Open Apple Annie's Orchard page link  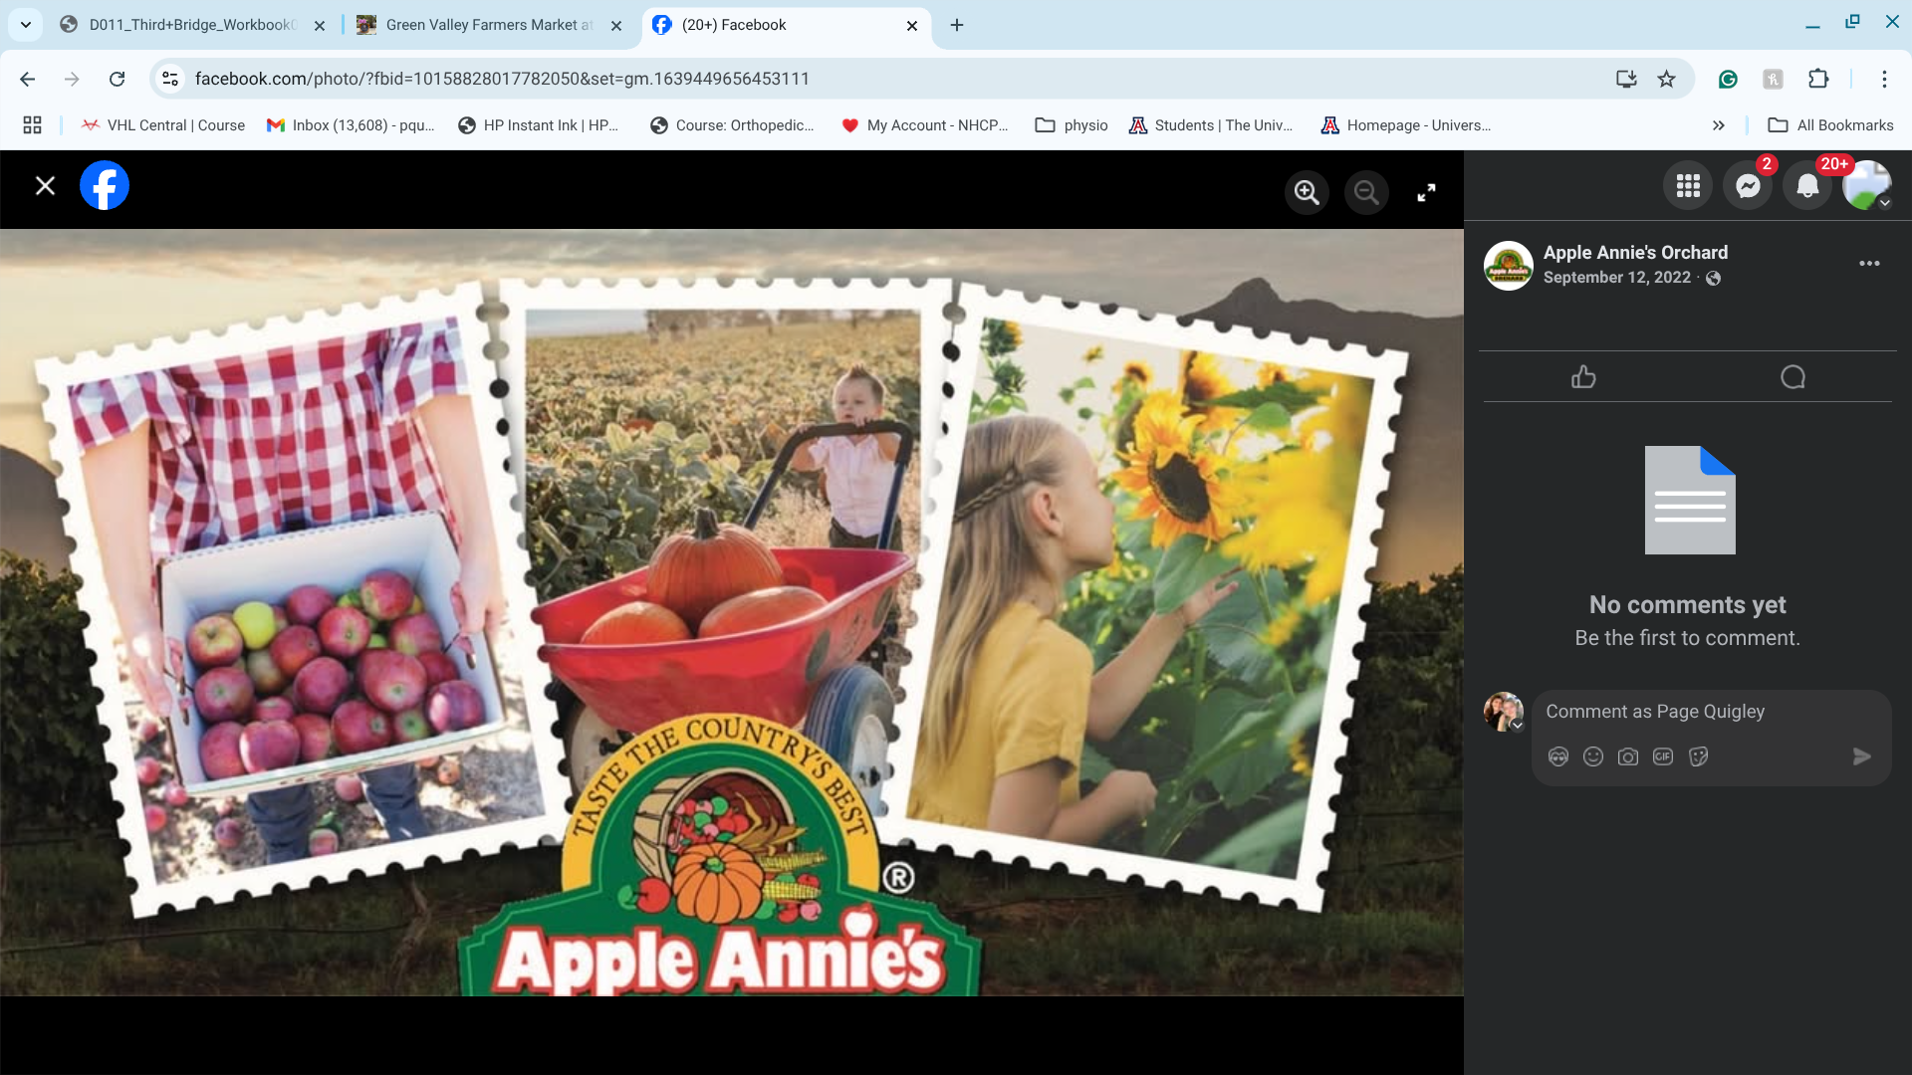(1635, 253)
